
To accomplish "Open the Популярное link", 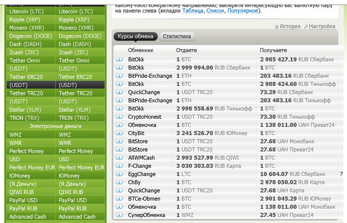I will pyautogui.click(x=243, y=11).
